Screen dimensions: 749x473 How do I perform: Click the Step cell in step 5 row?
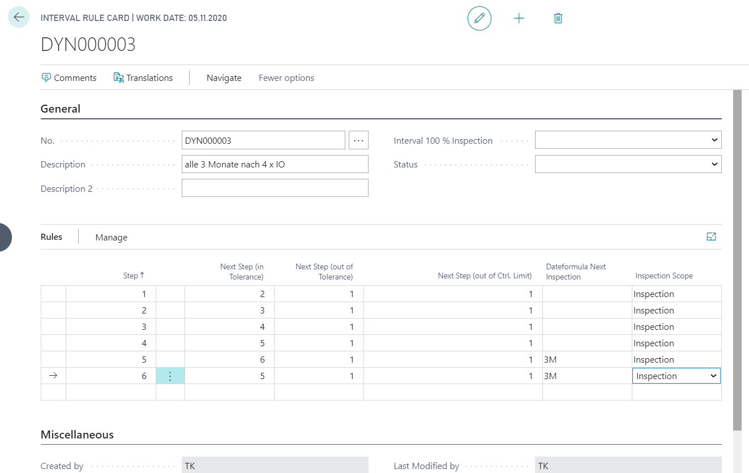click(x=111, y=359)
